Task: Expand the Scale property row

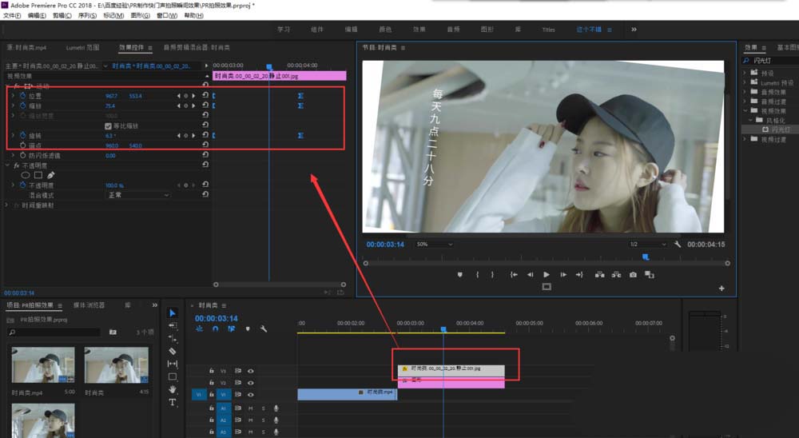Action: (13, 106)
